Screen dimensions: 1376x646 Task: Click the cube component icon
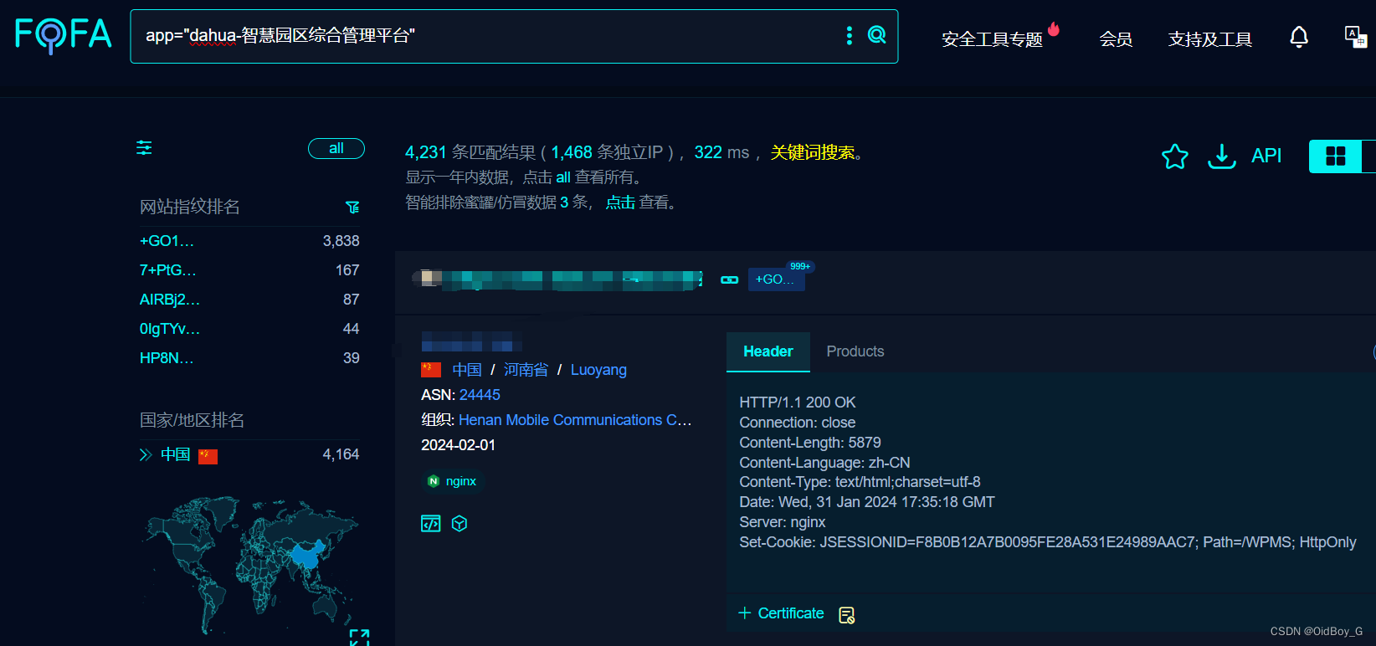(x=460, y=524)
